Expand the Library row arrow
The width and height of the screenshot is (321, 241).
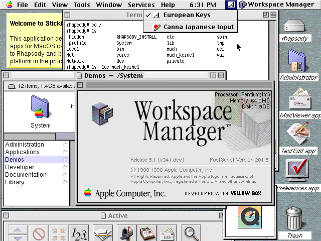tap(65, 182)
